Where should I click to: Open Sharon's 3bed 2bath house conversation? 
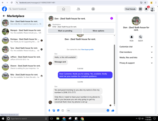tap(22, 67)
